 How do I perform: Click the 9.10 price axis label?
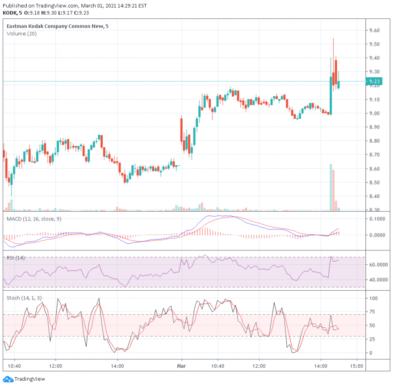coord(374,100)
